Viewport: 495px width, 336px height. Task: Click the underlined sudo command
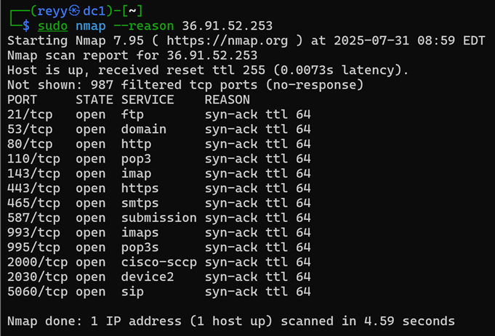[53, 26]
